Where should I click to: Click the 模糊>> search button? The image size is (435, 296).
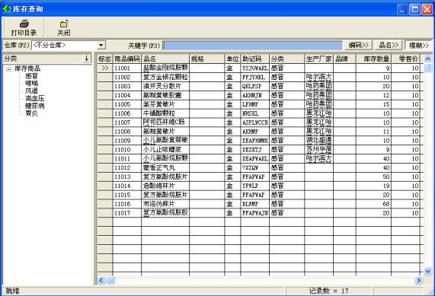click(419, 45)
